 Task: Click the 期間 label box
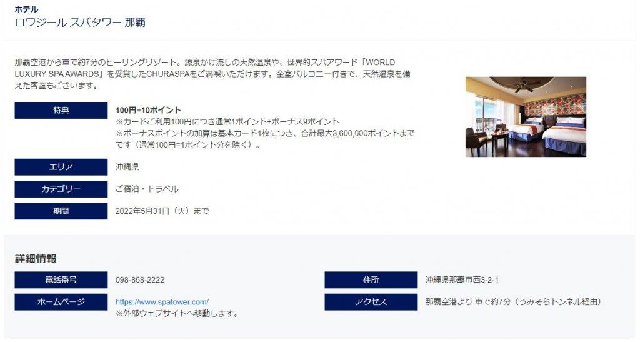click(61, 211)
